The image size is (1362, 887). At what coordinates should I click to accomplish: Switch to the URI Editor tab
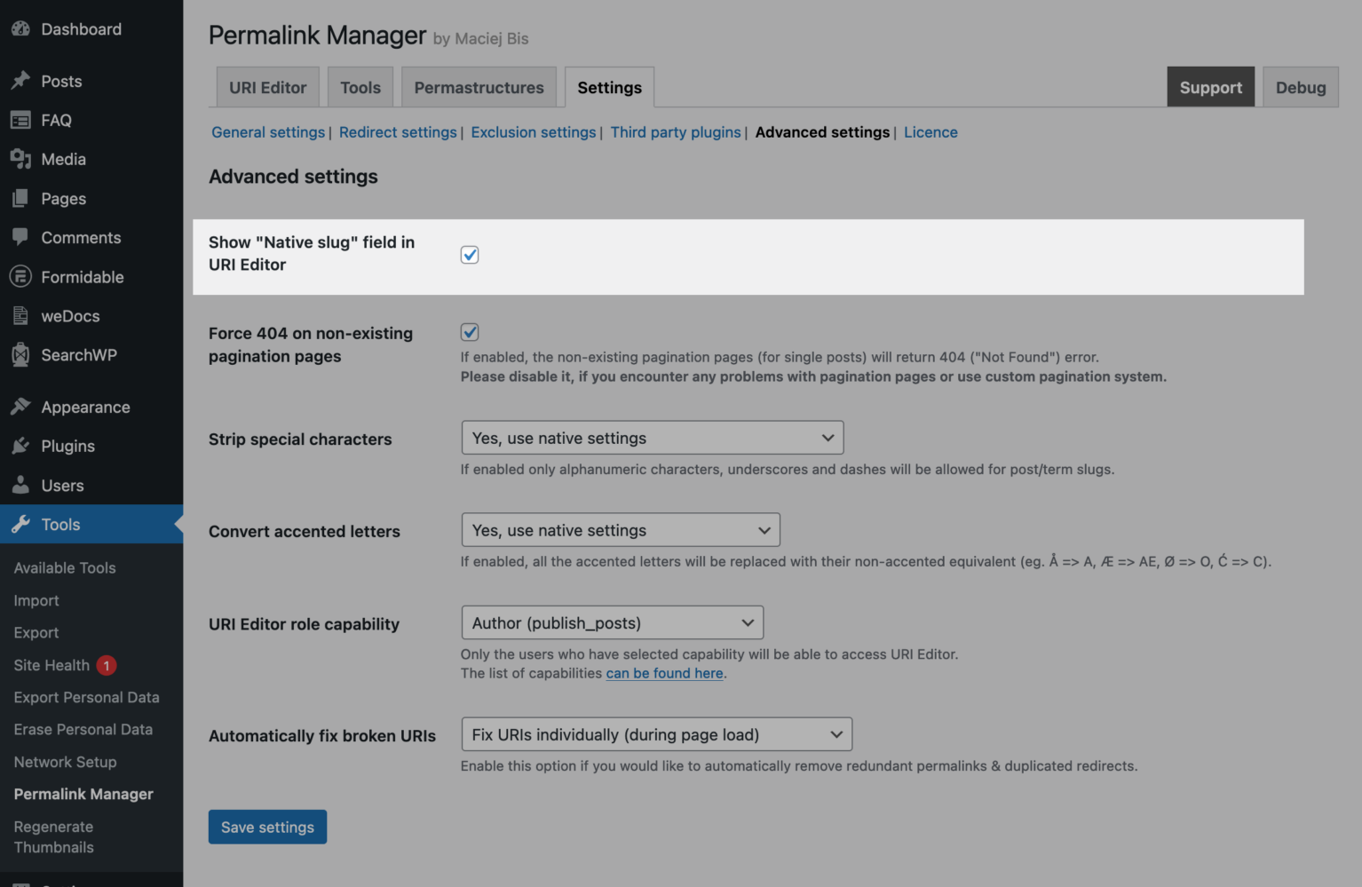coord(267,88)
